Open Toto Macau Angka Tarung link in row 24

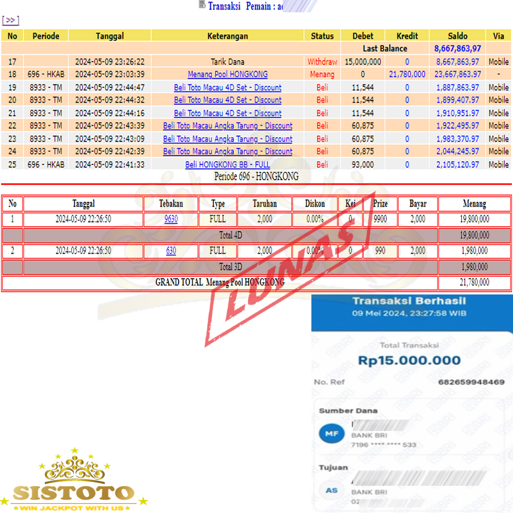[x=227, y=151]
